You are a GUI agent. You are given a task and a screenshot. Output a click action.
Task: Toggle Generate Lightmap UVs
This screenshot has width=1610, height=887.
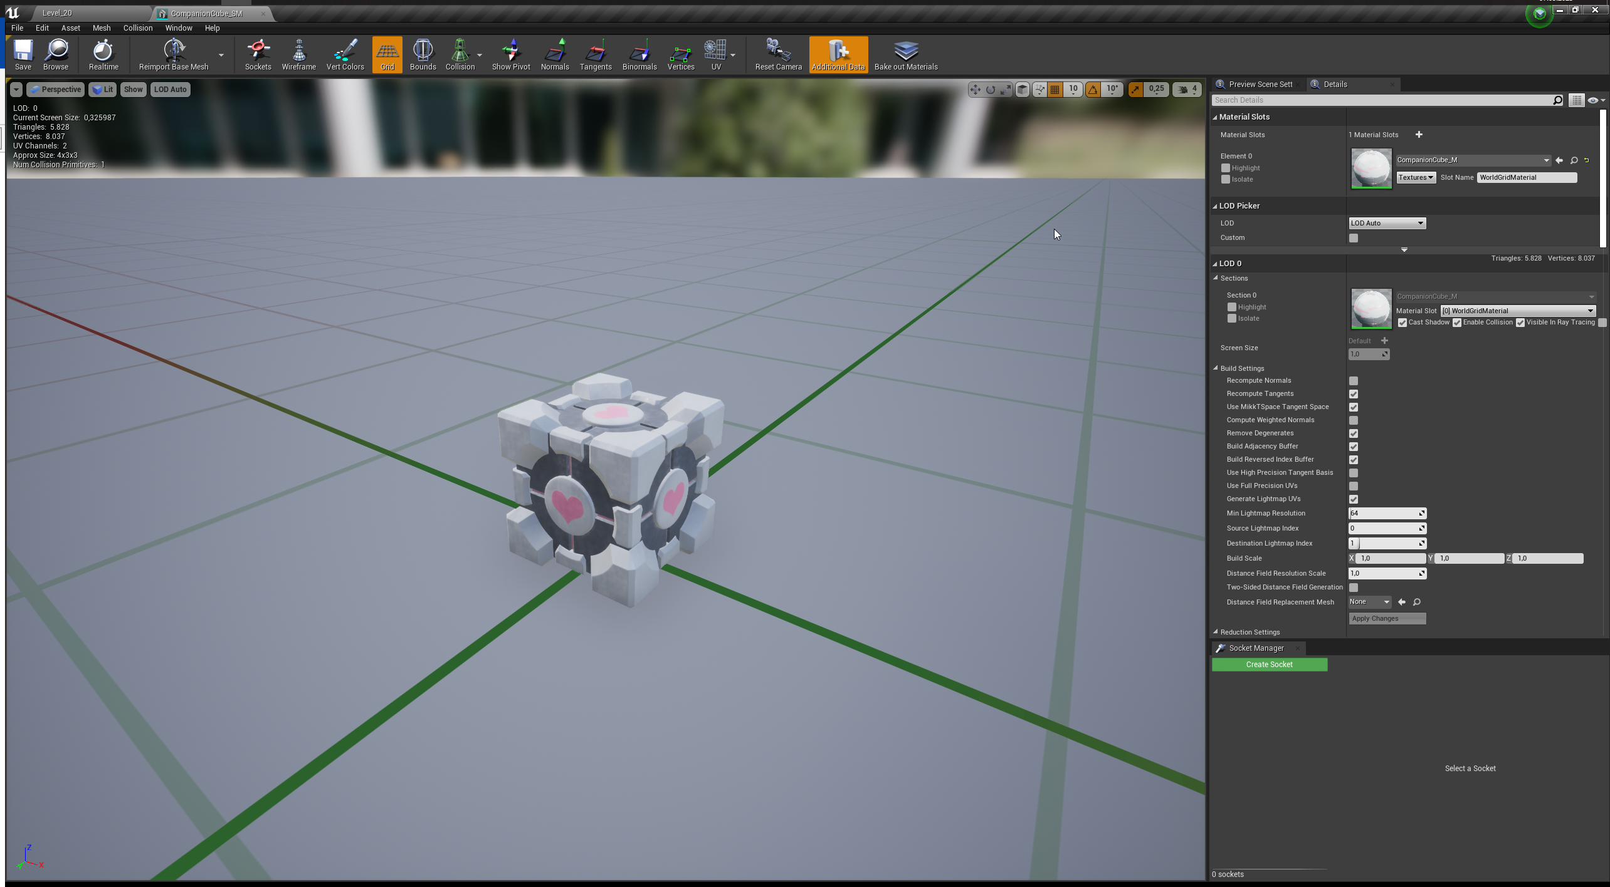coord(1354,499)
